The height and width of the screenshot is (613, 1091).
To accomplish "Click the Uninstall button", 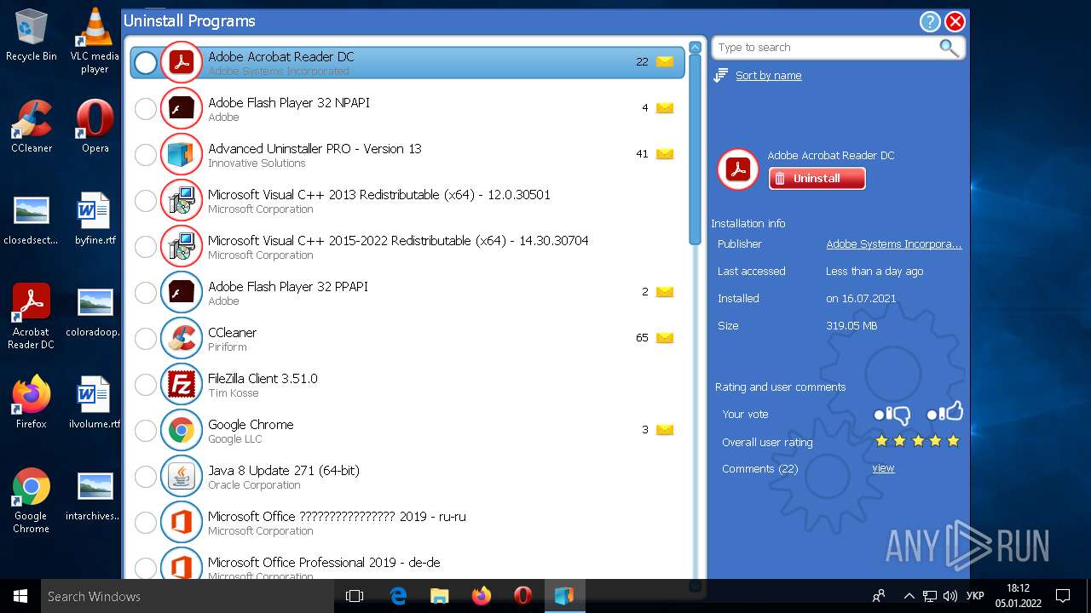I will 817,179.
